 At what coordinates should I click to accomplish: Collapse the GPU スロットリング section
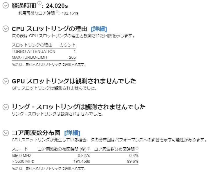(x=6, y=81)
